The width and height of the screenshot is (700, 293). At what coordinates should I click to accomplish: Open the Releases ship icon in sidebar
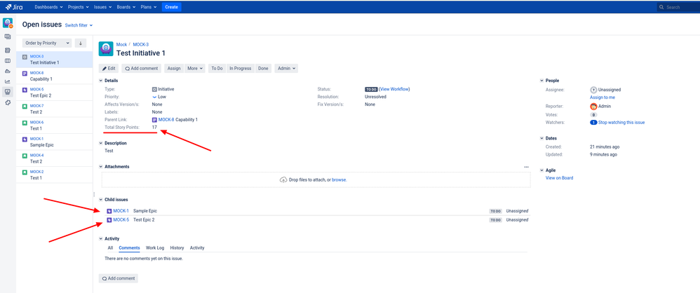point(8,71)
